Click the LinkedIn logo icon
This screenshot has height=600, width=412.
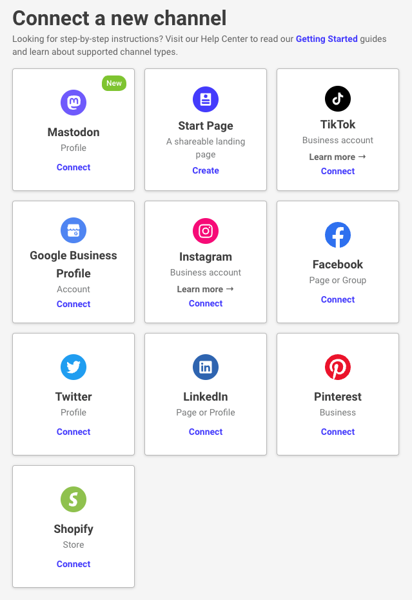click(x=206, y=367)
